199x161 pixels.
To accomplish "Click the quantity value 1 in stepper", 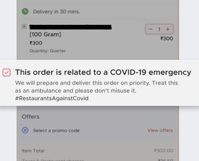I will [x=159, y=29].
